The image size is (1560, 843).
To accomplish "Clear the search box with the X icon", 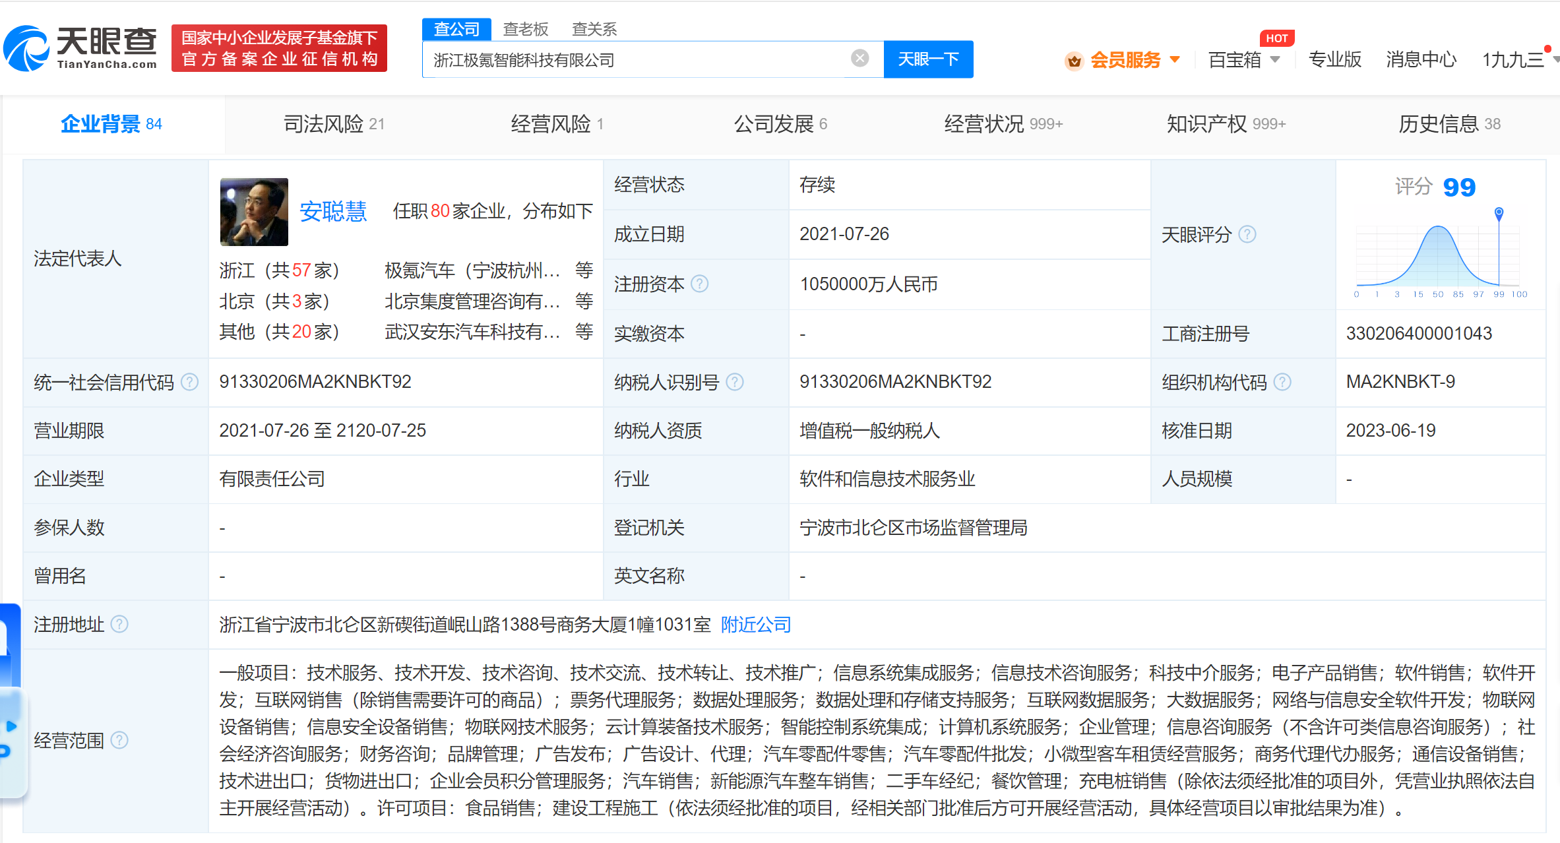I will click(x=859, y=59).
